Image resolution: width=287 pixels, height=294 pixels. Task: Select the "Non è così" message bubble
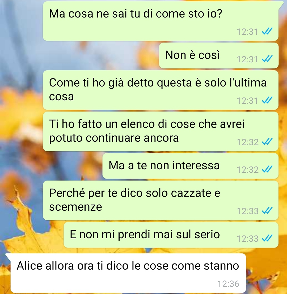219,55
